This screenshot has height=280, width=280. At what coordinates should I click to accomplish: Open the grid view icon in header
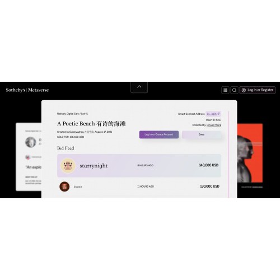click(225, 90)
